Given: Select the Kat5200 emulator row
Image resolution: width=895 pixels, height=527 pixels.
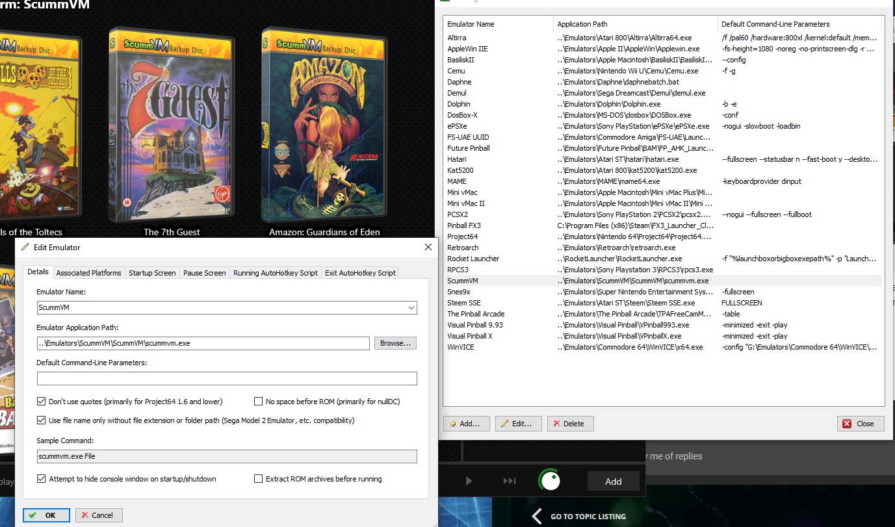Looking at the screenshot, I should click(663, 170).
